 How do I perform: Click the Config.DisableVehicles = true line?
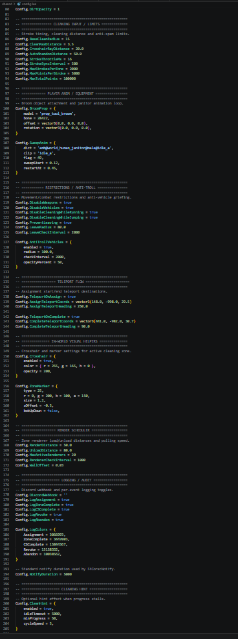tap(44, 208)
